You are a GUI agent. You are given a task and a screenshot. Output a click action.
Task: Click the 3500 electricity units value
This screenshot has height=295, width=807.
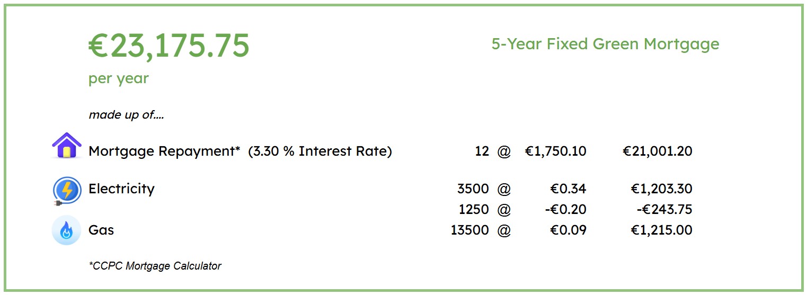473,189
